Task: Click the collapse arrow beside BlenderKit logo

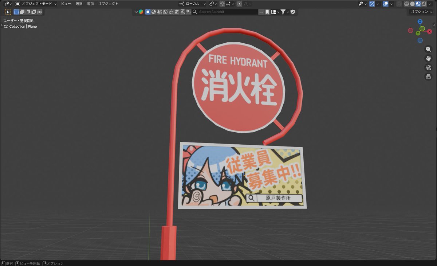Action: coord(136,12)
